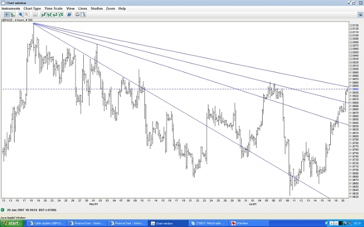The image size is (364, 227).
Task: Click the trendlines' common origin at chart peak
Action: point(34,23)
